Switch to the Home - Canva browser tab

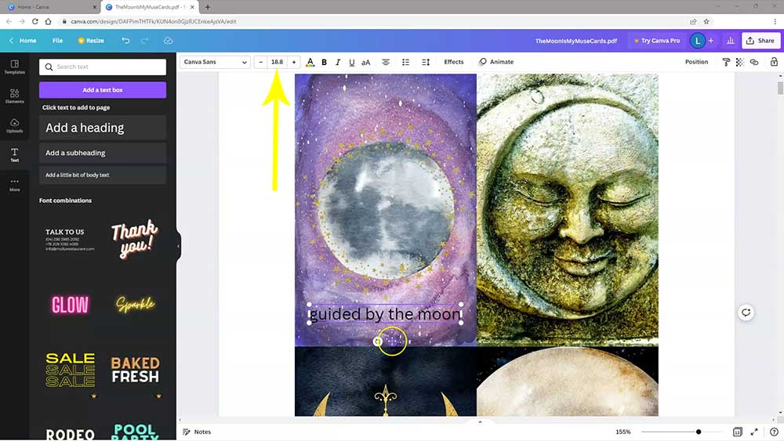(x=50, y=7)
